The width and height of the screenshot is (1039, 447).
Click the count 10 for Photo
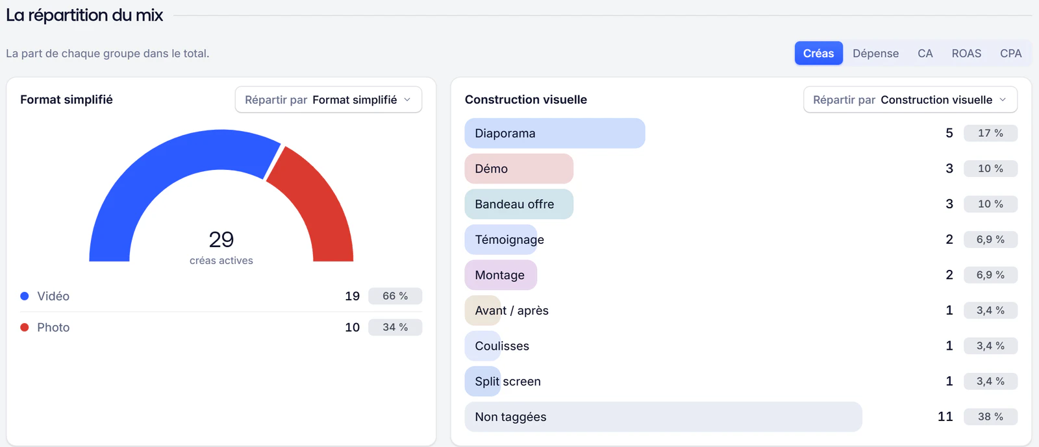pyautogui.click(x=352, y=328)
